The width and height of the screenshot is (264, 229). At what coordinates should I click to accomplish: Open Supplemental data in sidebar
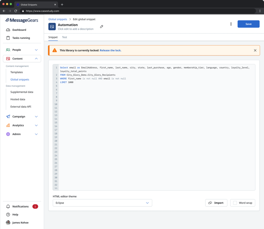point(22,92)
